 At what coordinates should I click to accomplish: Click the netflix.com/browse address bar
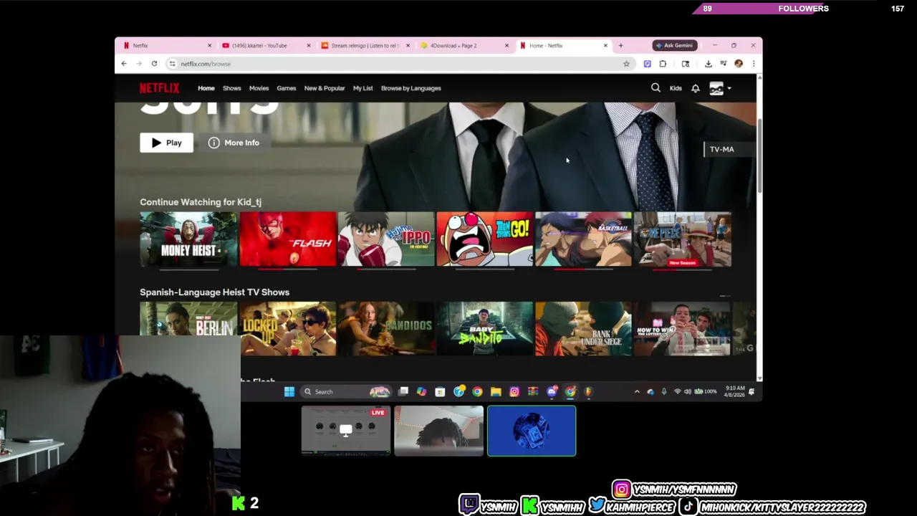click(x=399, y=64)
